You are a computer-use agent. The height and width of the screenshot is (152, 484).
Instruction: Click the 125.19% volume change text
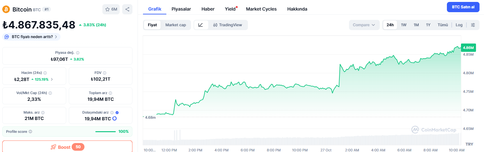point(42,79)
